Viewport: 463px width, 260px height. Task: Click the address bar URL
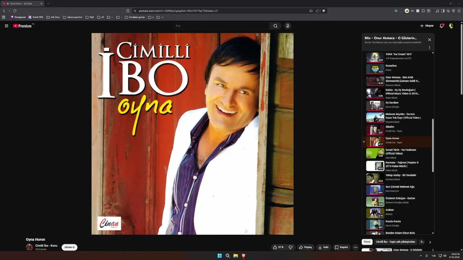pos(178,11)
